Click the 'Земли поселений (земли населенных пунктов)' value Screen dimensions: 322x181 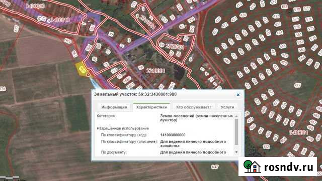click(x=197, y=118)
